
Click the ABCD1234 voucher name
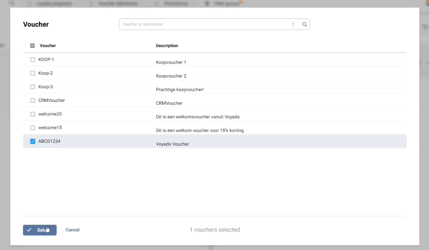(49, 141)
